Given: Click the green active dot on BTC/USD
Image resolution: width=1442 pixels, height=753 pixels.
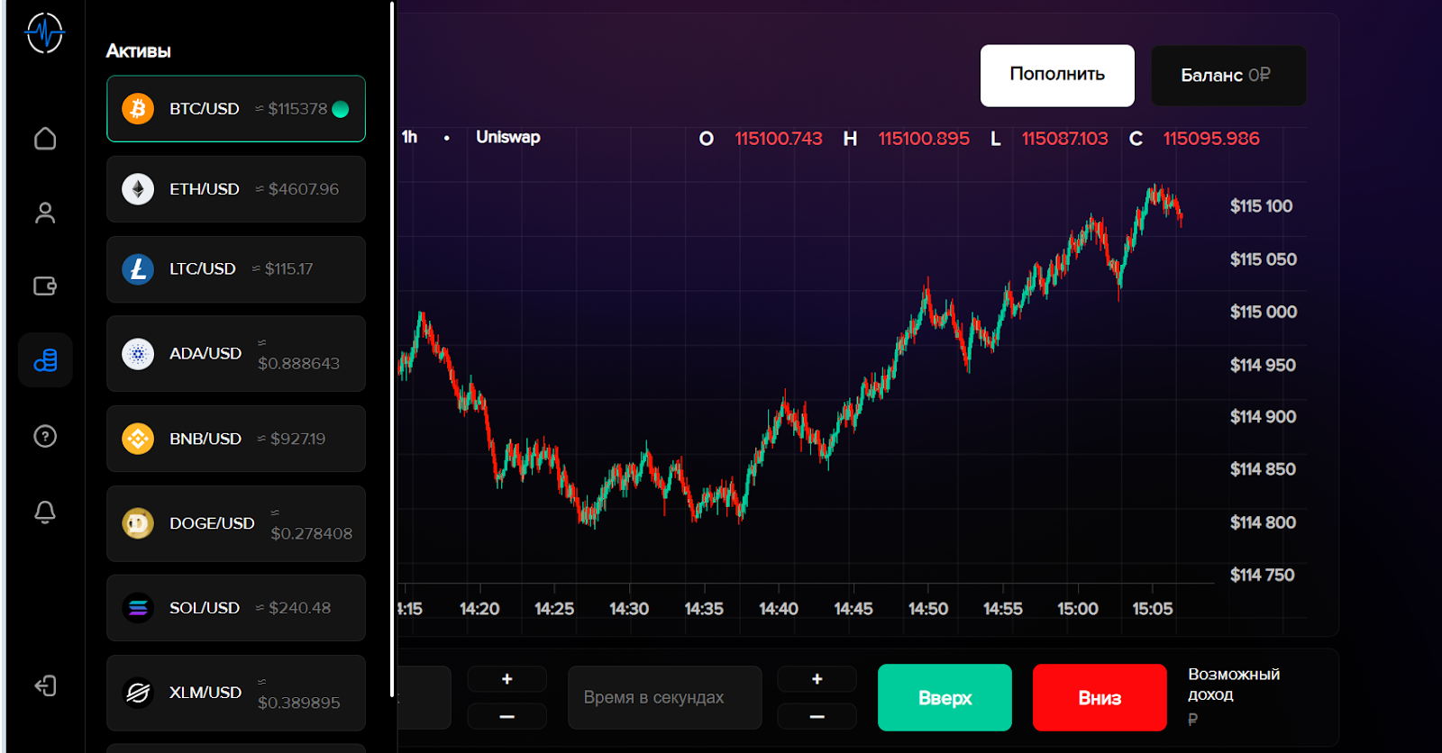Looking at the screenshot, I should (341, 109).
